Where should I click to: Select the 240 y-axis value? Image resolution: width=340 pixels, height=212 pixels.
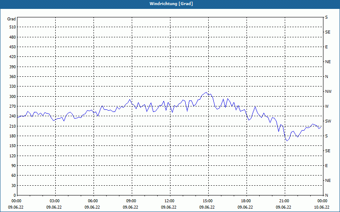tap(13, 116)
